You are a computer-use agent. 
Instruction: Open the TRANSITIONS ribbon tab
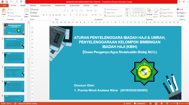tap(45, 6)
